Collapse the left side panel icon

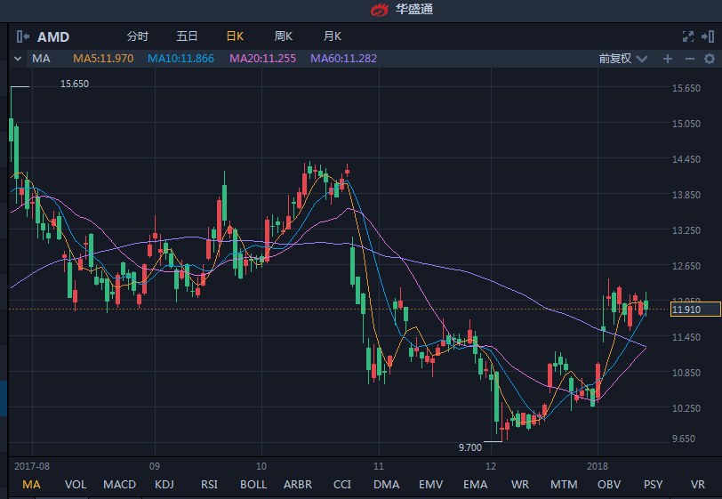(x=22, y=36)
